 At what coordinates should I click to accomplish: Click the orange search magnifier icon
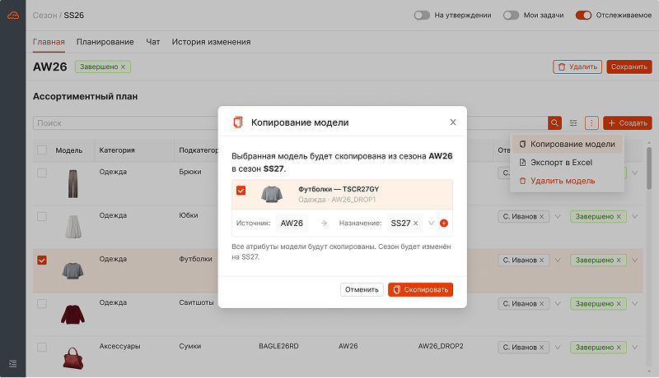pos(554,122)
